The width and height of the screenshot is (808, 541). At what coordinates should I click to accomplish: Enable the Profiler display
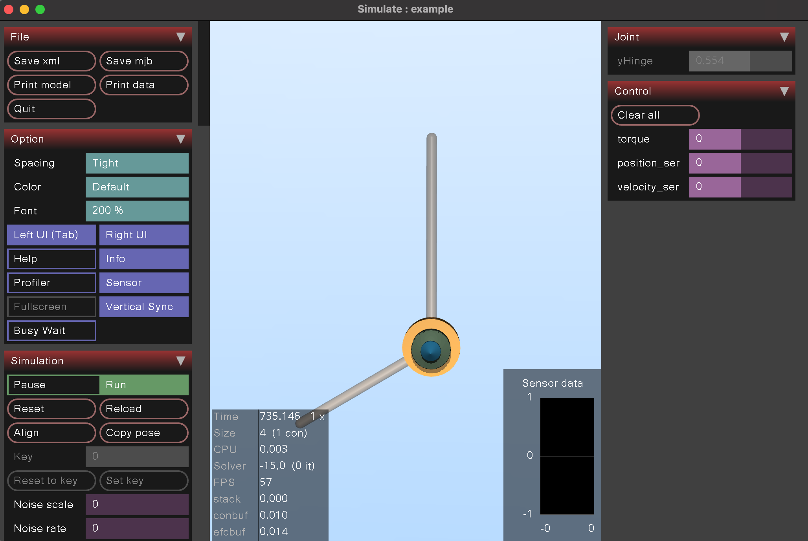[x=51, y=283]
